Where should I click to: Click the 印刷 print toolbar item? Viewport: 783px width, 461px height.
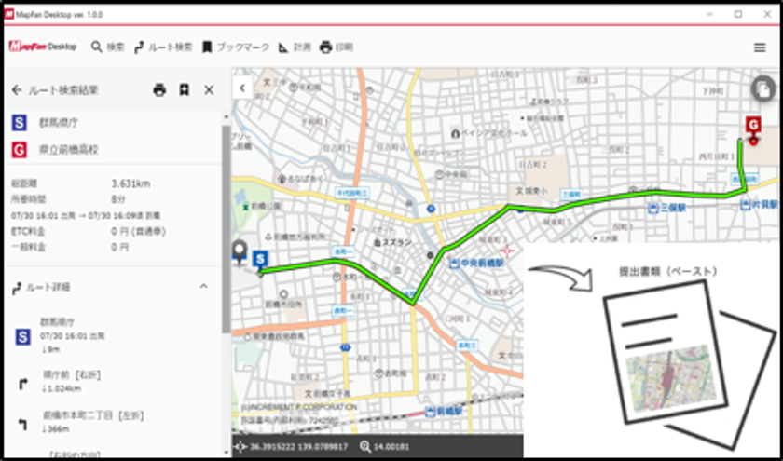point(337,47)
